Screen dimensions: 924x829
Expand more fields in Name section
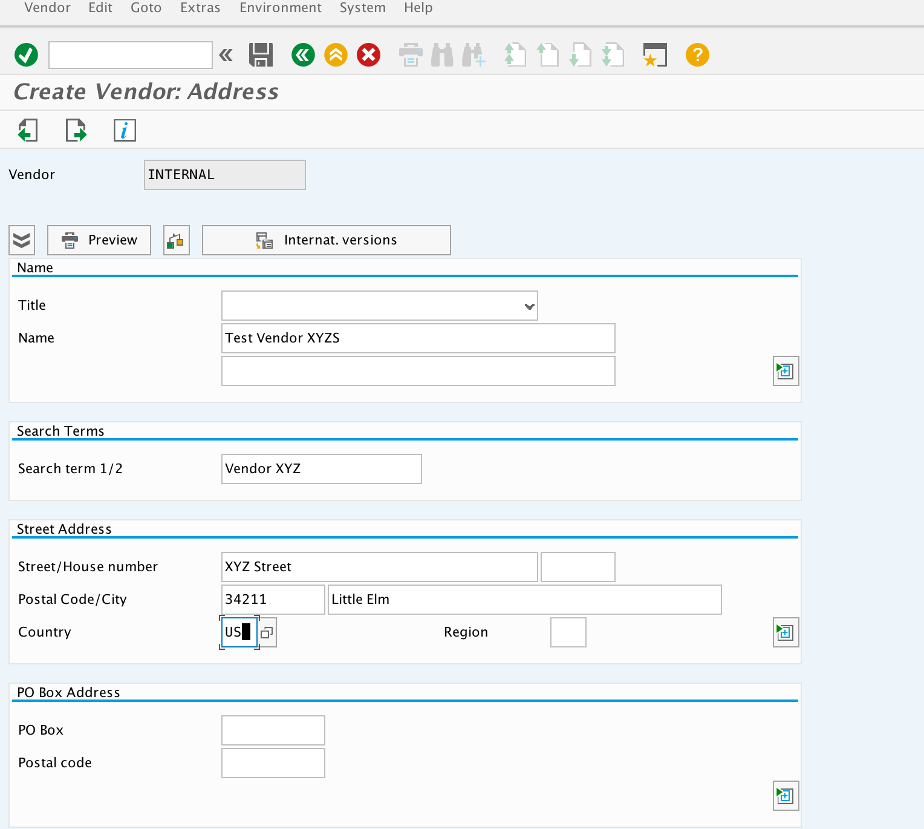(786, 371)
